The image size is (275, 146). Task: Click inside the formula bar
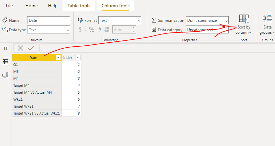coord(157,48)
